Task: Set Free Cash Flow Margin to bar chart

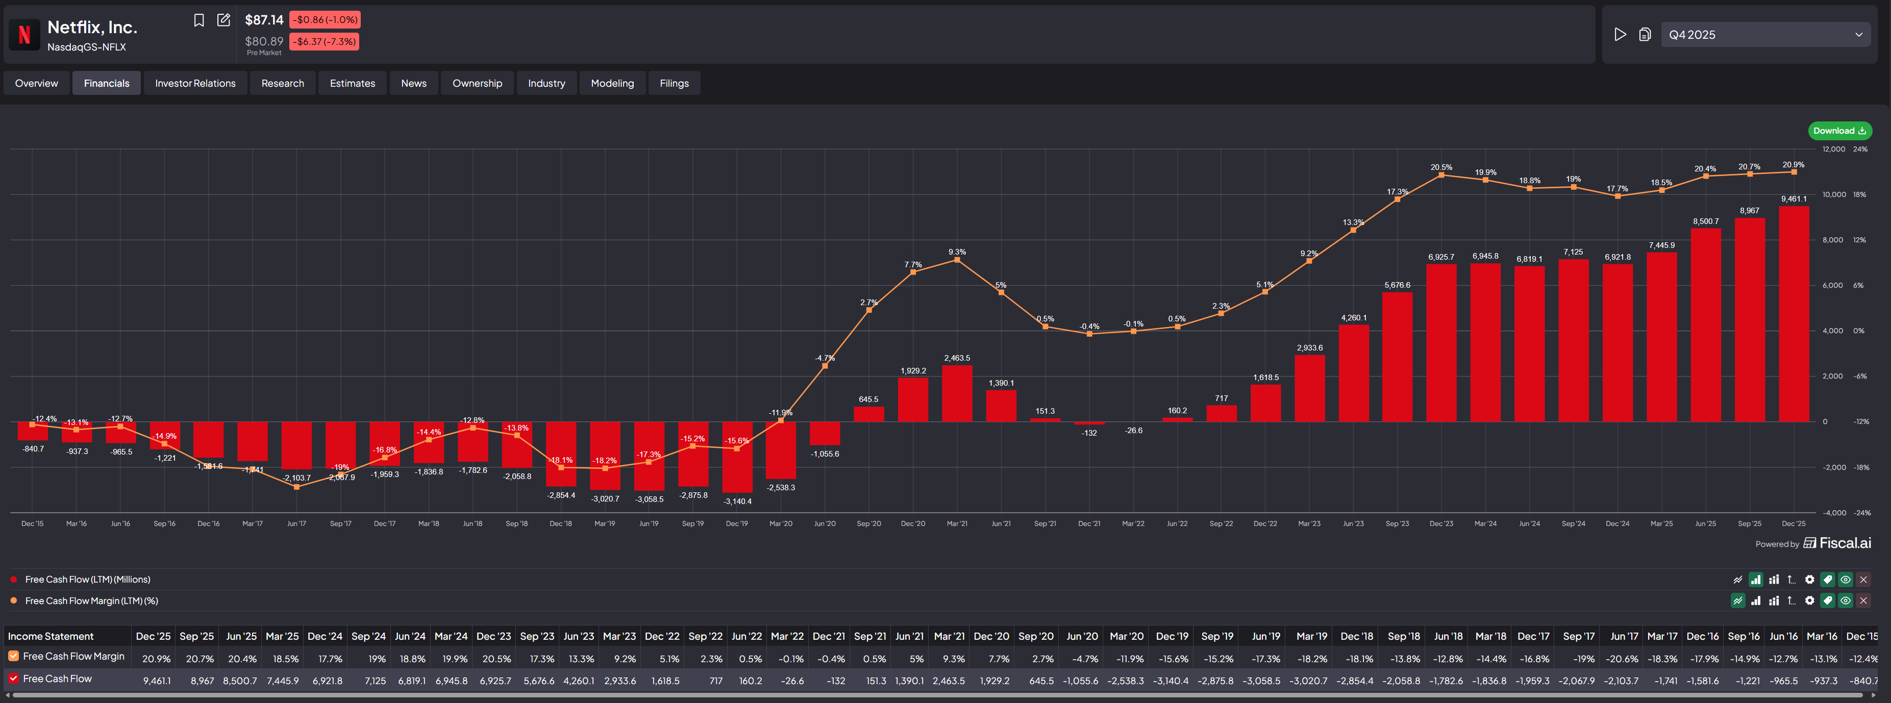Action: tap(1756, 601)
